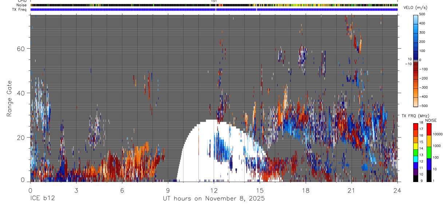The height and width of the screenshot is (206, 447).
Task: Click the hour '24' tick label
Action: click(397, 190)
